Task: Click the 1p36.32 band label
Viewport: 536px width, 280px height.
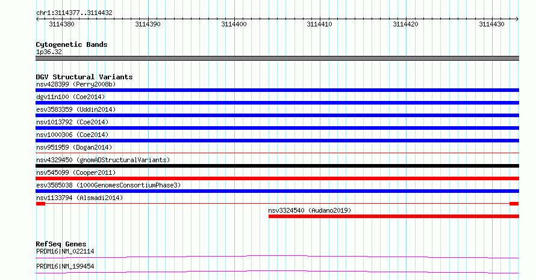Action: 49,52
